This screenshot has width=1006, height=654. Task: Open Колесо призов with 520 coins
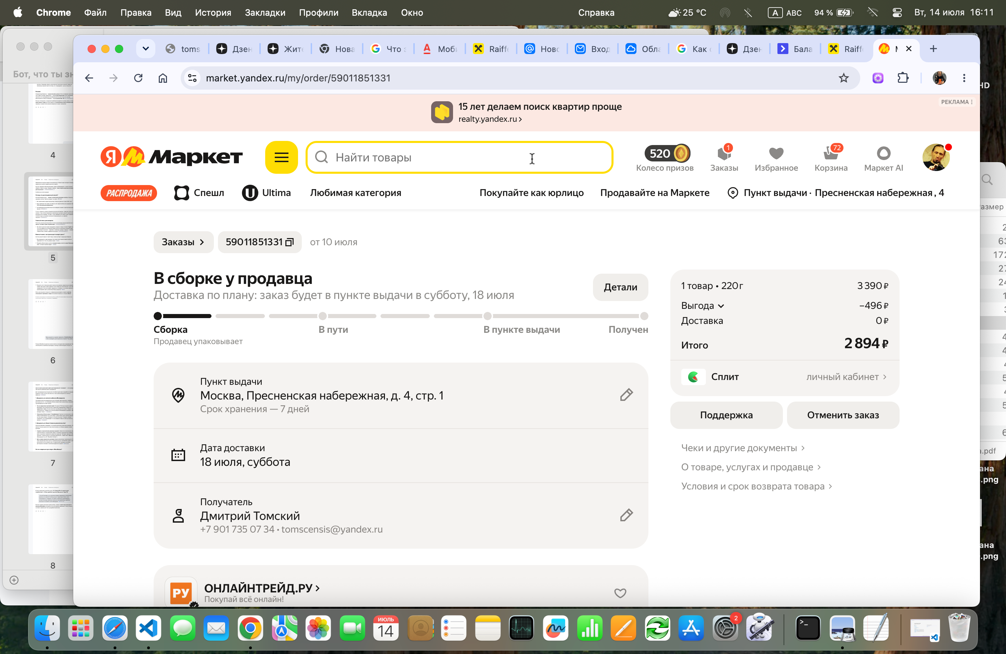(665, 158)
